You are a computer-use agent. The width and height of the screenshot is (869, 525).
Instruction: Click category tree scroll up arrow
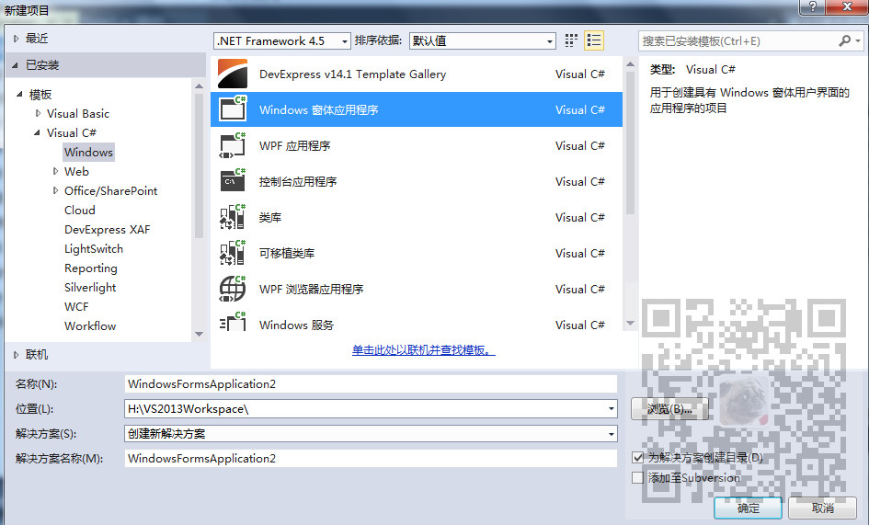pos(199,86)
